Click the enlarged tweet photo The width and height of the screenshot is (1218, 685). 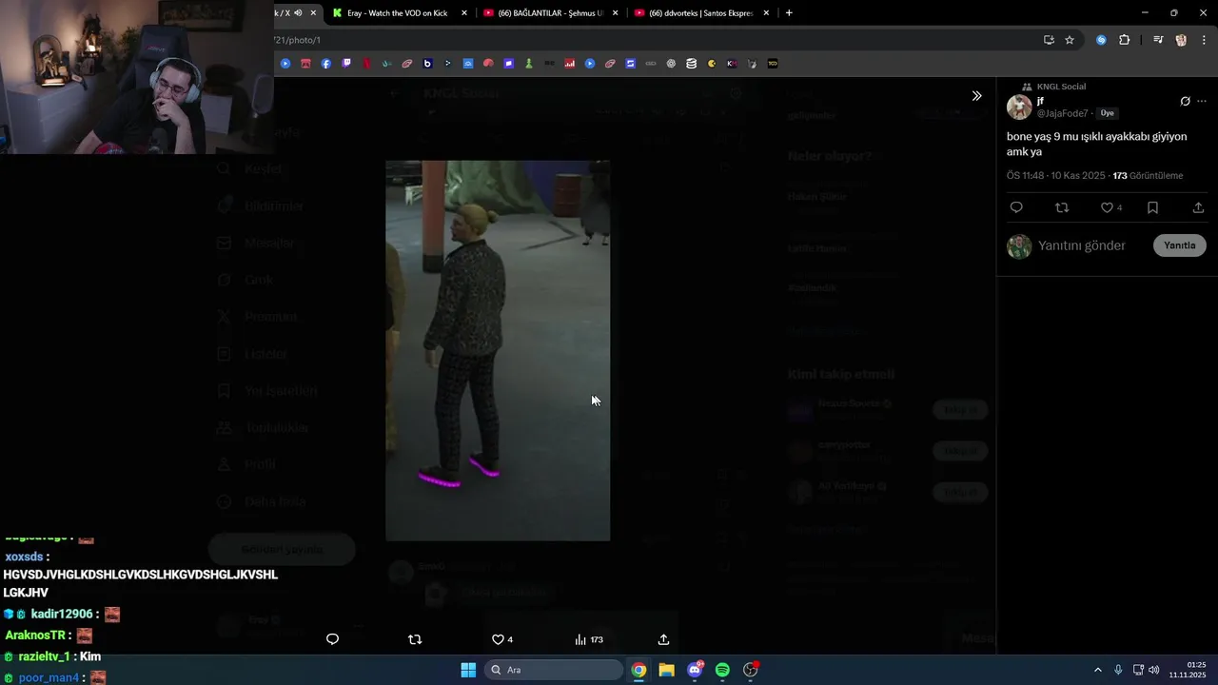[498, 351]
